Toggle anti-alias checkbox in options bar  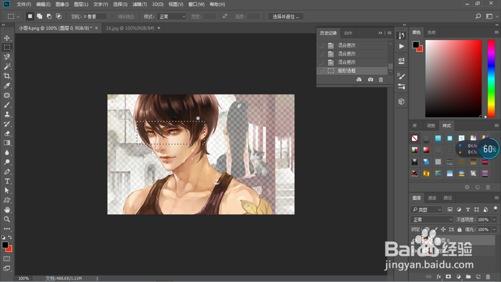coord(112,17)
